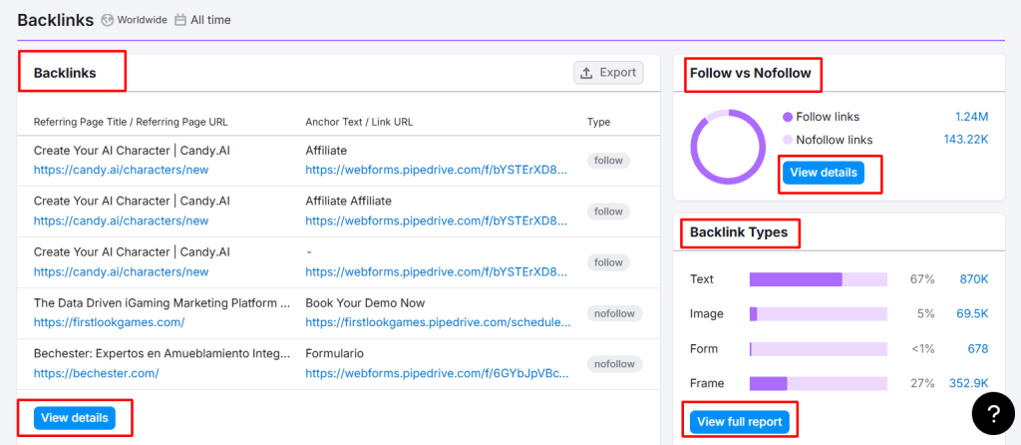
Task: Click the 678 Form backlinks count
Action: pyautogui.click(x=978, y=348)
